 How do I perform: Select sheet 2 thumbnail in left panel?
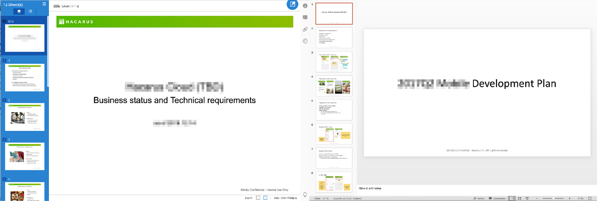click(x=25, y=117)
